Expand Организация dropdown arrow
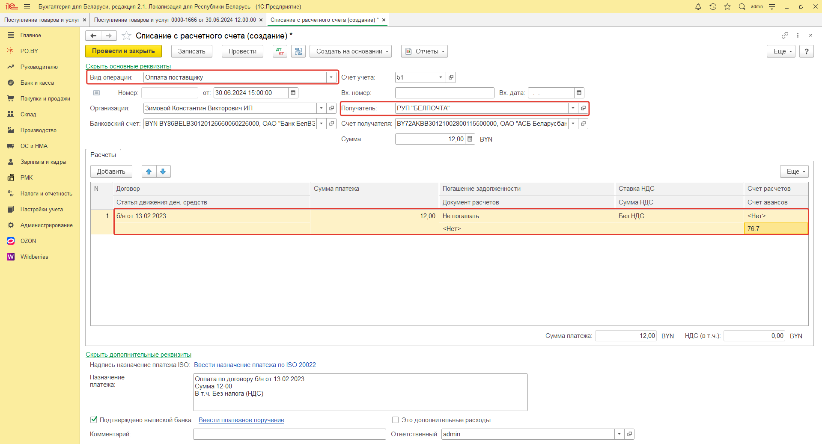Image resolution: width=822 pixels, height=444 pixels. (x=321, y=108)
